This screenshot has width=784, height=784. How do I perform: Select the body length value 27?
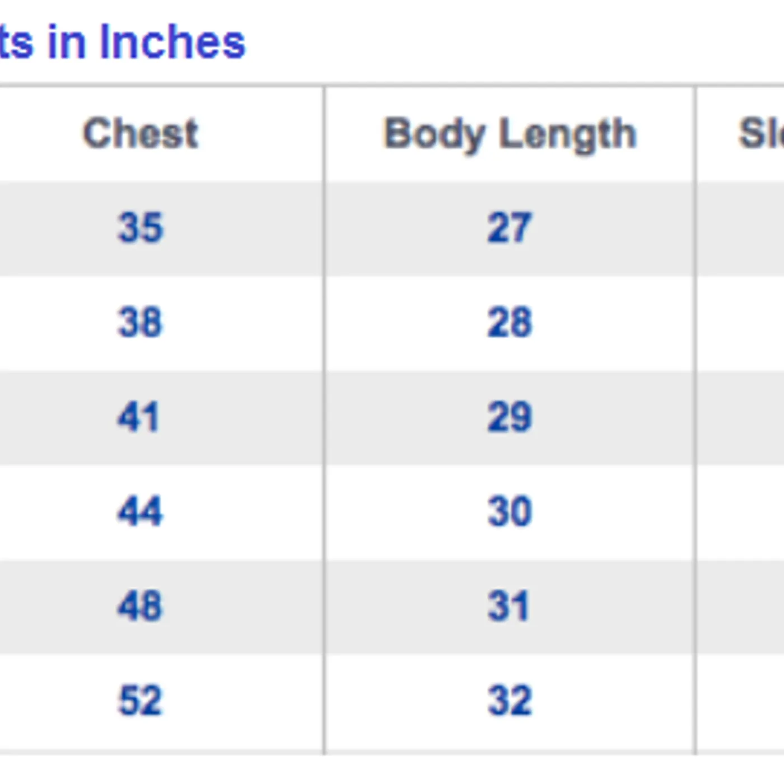pyautogui.click(x=508, y=228)
